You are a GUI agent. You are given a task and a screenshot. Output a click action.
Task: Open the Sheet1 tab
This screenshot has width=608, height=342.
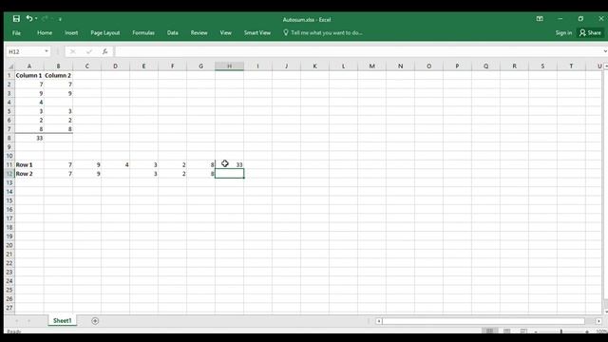[62, 321]
